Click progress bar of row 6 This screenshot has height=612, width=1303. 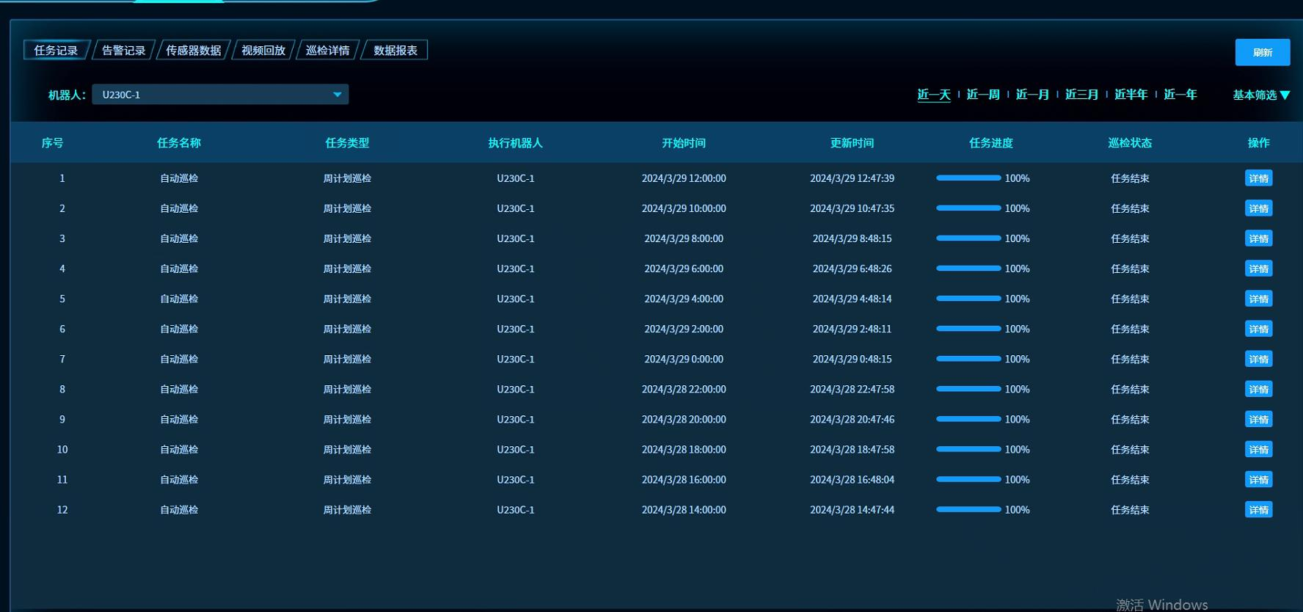(968, 329)
